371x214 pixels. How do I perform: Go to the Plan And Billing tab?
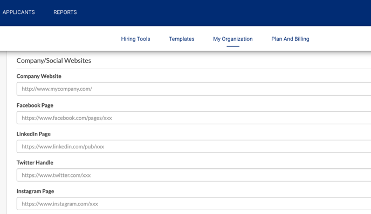pos(290,39)
